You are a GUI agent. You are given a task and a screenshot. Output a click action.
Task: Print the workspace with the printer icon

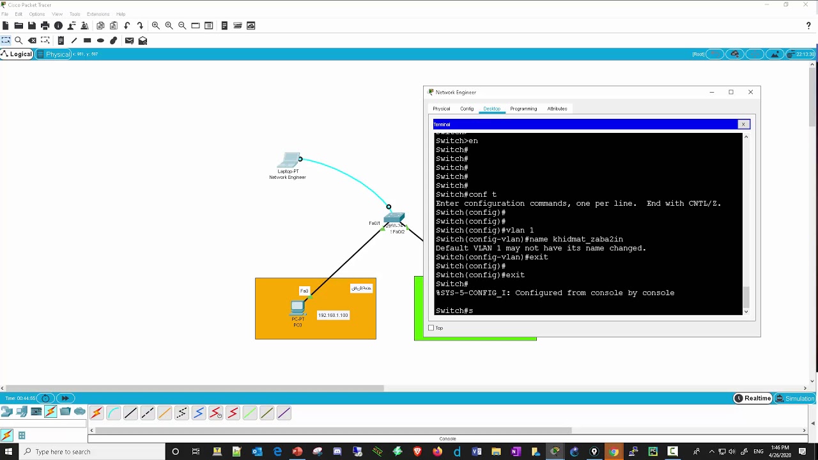click(x=45, y=26)
